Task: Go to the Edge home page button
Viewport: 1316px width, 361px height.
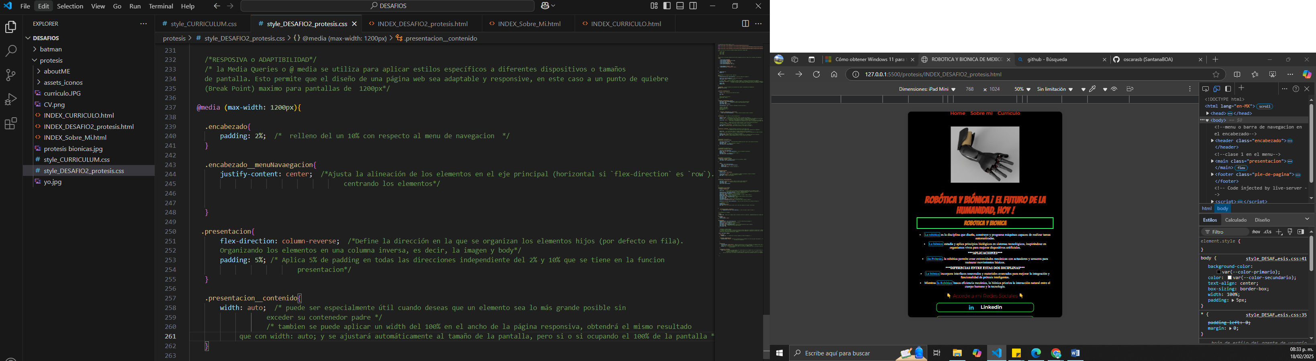Action: [x=834, y=75]
